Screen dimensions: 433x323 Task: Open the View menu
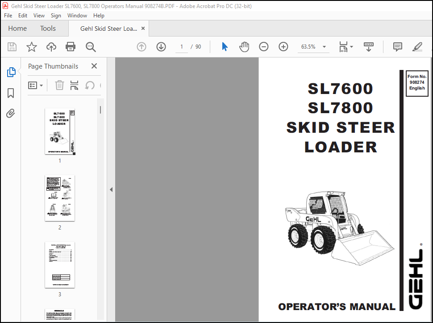pos(39,16)
